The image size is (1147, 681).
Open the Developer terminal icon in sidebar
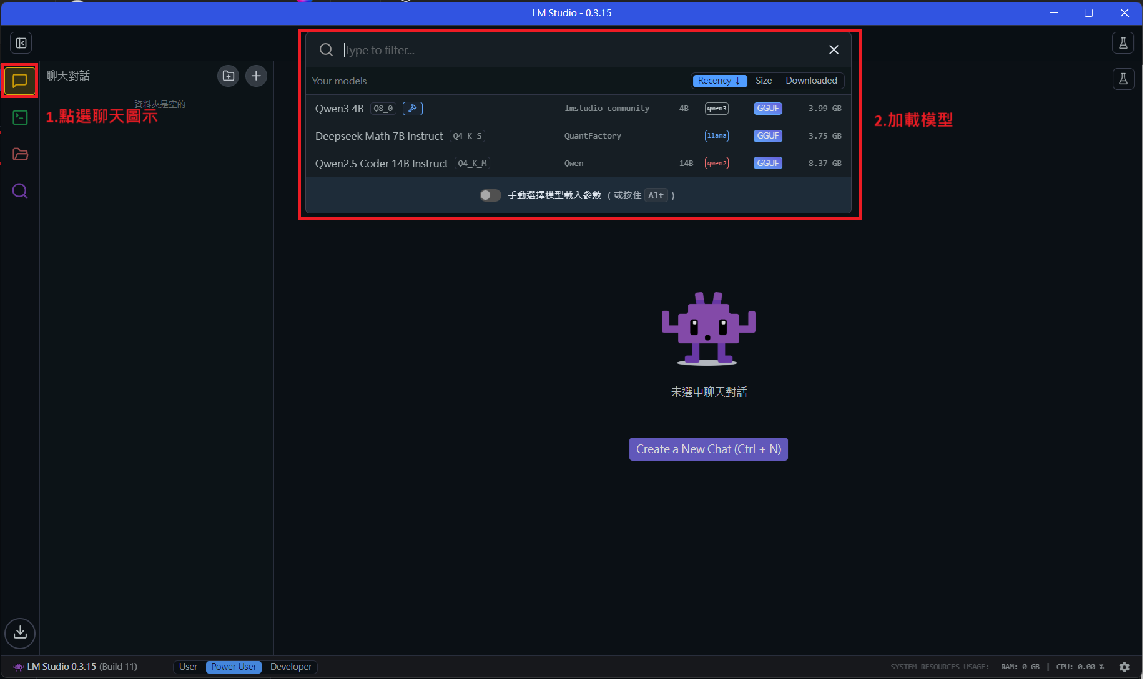point(20,117)
